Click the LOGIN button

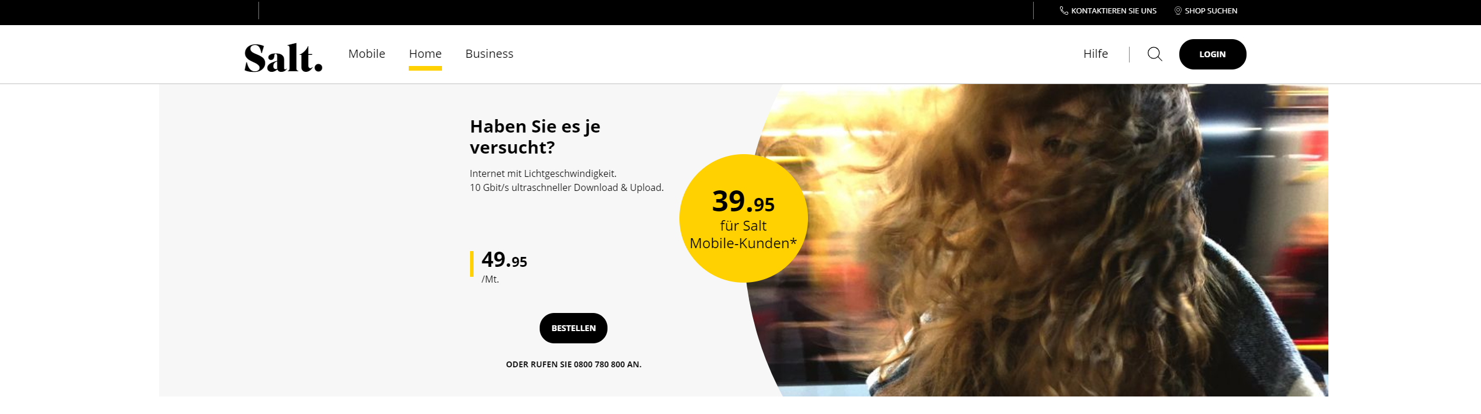click(x=1213, y=54)
